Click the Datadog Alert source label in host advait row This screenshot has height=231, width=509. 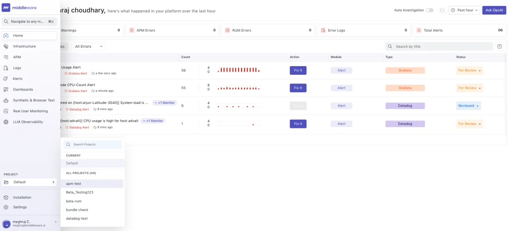(77, 128)
